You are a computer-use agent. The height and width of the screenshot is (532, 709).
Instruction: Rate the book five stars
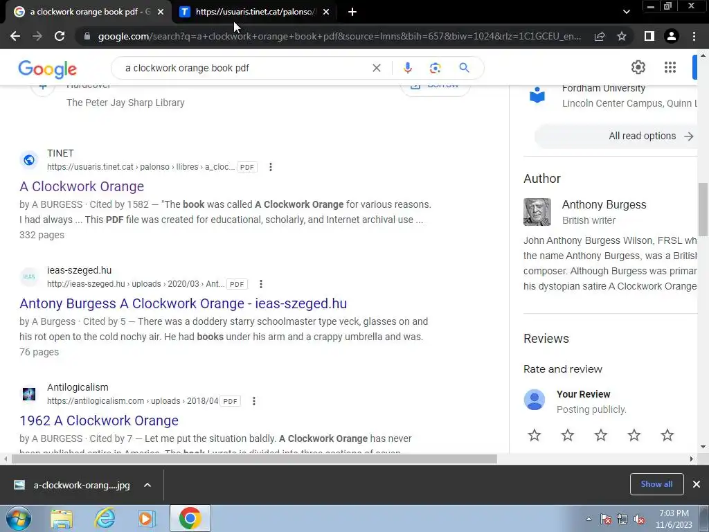pyautogui.click(x=667, y=435)
